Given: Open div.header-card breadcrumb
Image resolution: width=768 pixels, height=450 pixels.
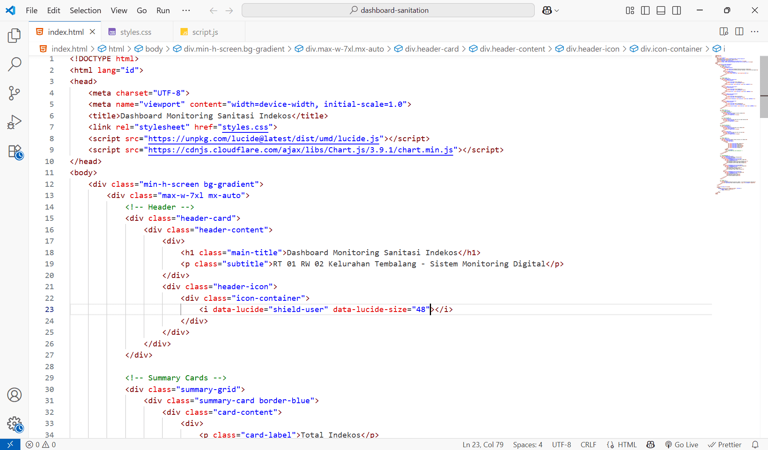Looking at the screenshot, I should click(x=427, y=49).
